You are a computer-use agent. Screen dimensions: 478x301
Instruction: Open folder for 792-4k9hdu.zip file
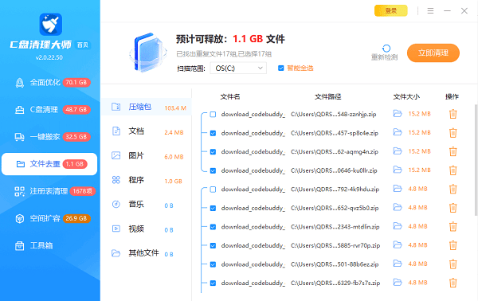click(398, 189)
